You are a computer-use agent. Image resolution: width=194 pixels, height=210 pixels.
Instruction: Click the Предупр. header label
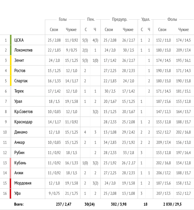click(120, 20)
